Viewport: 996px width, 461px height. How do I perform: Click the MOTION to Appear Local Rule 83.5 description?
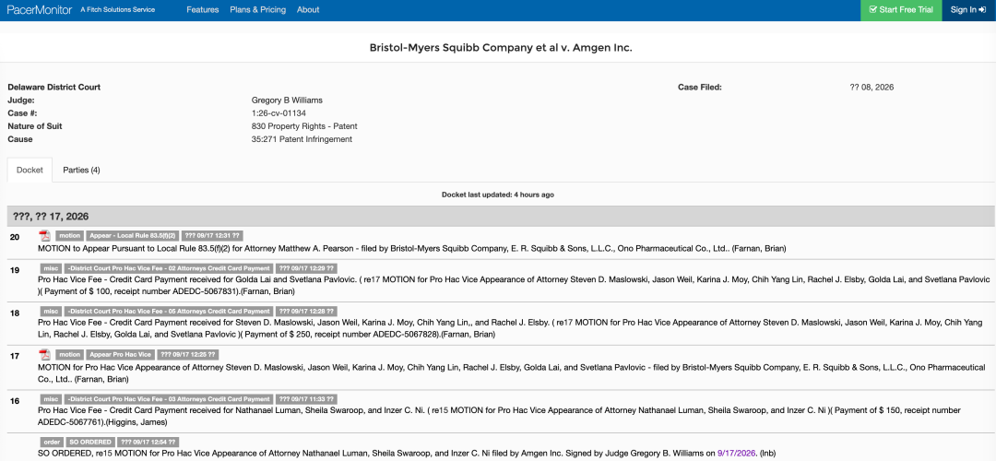[413, 248]
